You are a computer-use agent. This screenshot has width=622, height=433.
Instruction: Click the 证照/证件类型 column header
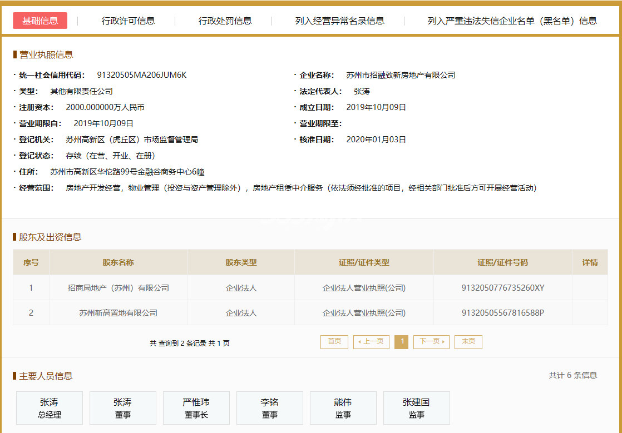click(364, 262)
